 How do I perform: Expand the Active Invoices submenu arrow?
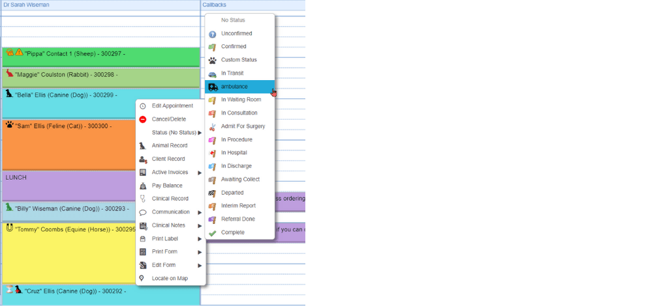click(200, 173)
